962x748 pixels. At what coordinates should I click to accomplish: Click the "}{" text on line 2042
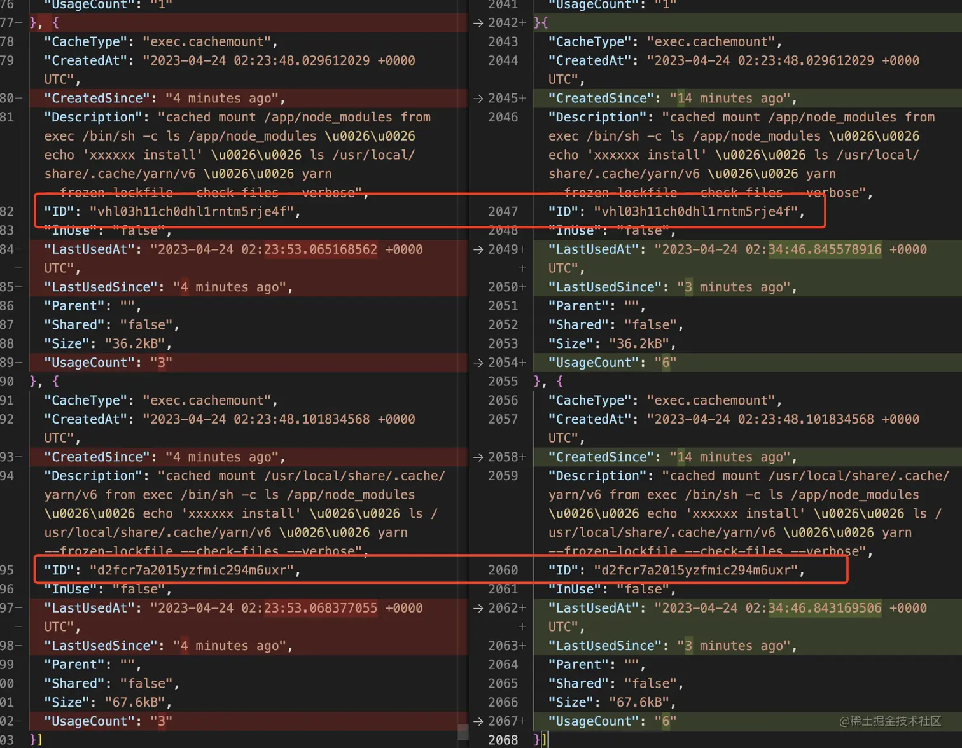[x=541, y=23]
